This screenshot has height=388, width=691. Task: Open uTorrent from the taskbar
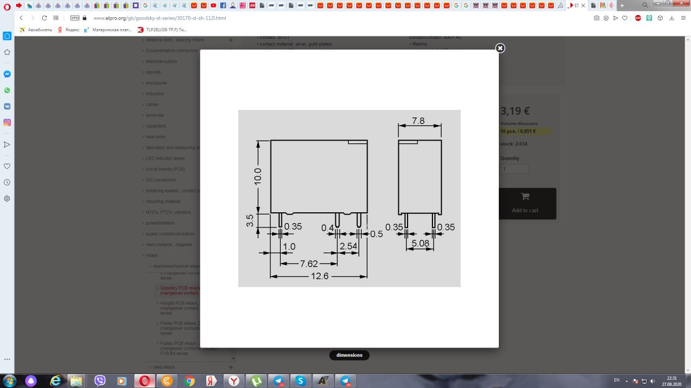[256, 381]
